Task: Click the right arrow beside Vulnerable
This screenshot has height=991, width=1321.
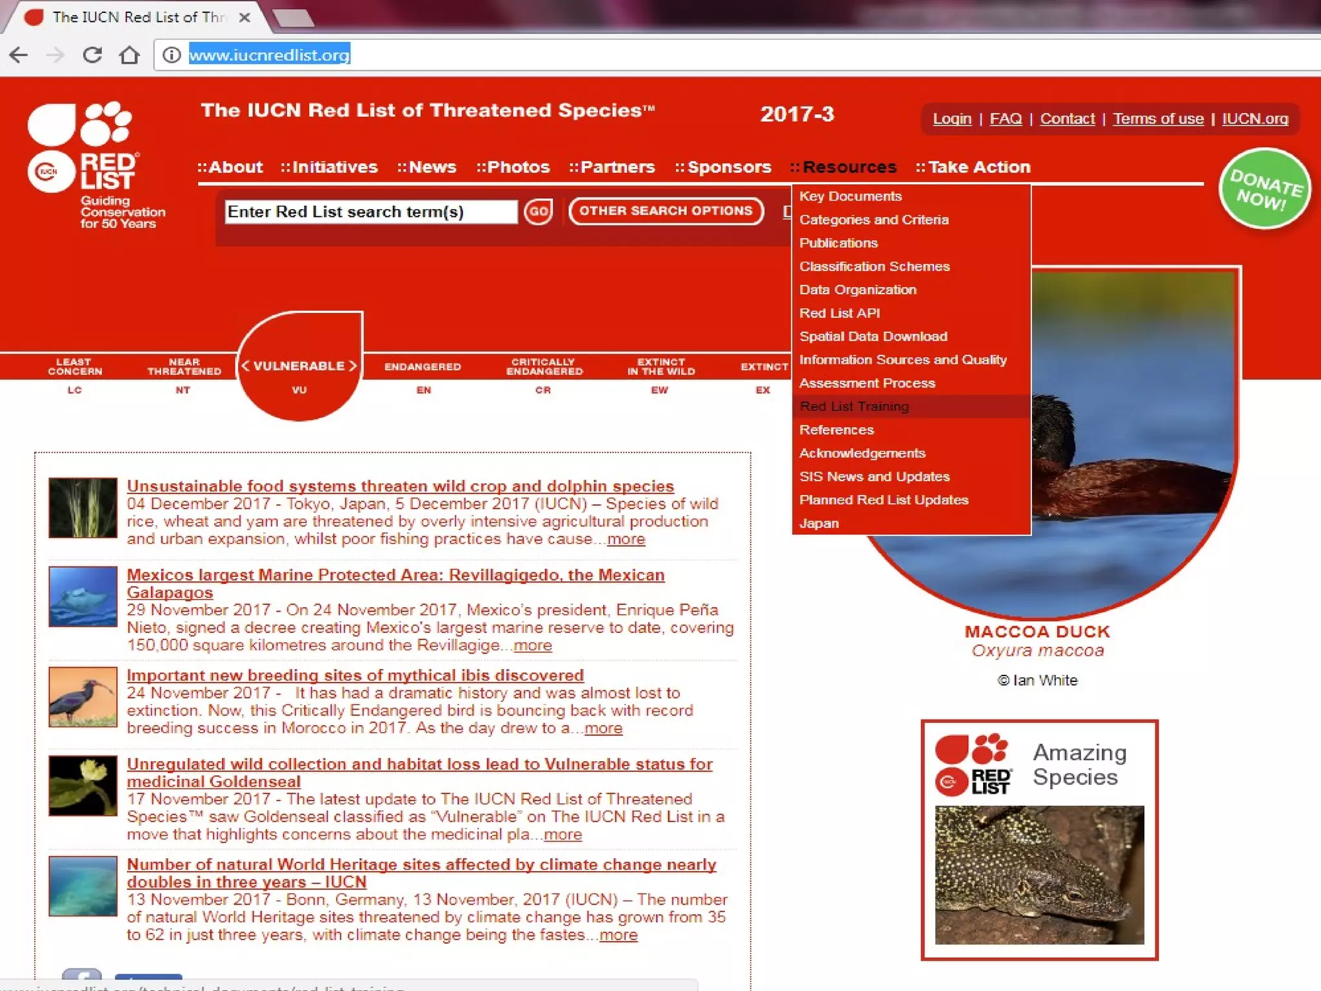Action: click(x=352, y=366)
